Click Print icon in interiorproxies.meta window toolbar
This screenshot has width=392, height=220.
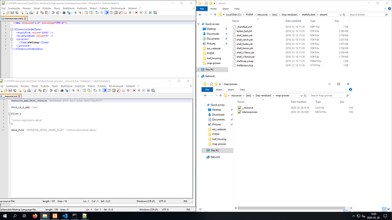pos(31,12)
